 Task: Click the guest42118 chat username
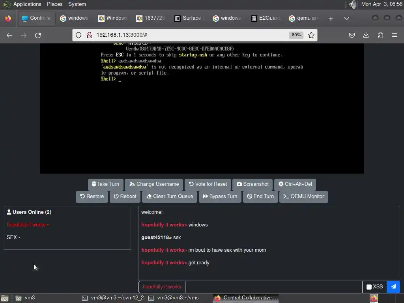[x=156, y=238]
